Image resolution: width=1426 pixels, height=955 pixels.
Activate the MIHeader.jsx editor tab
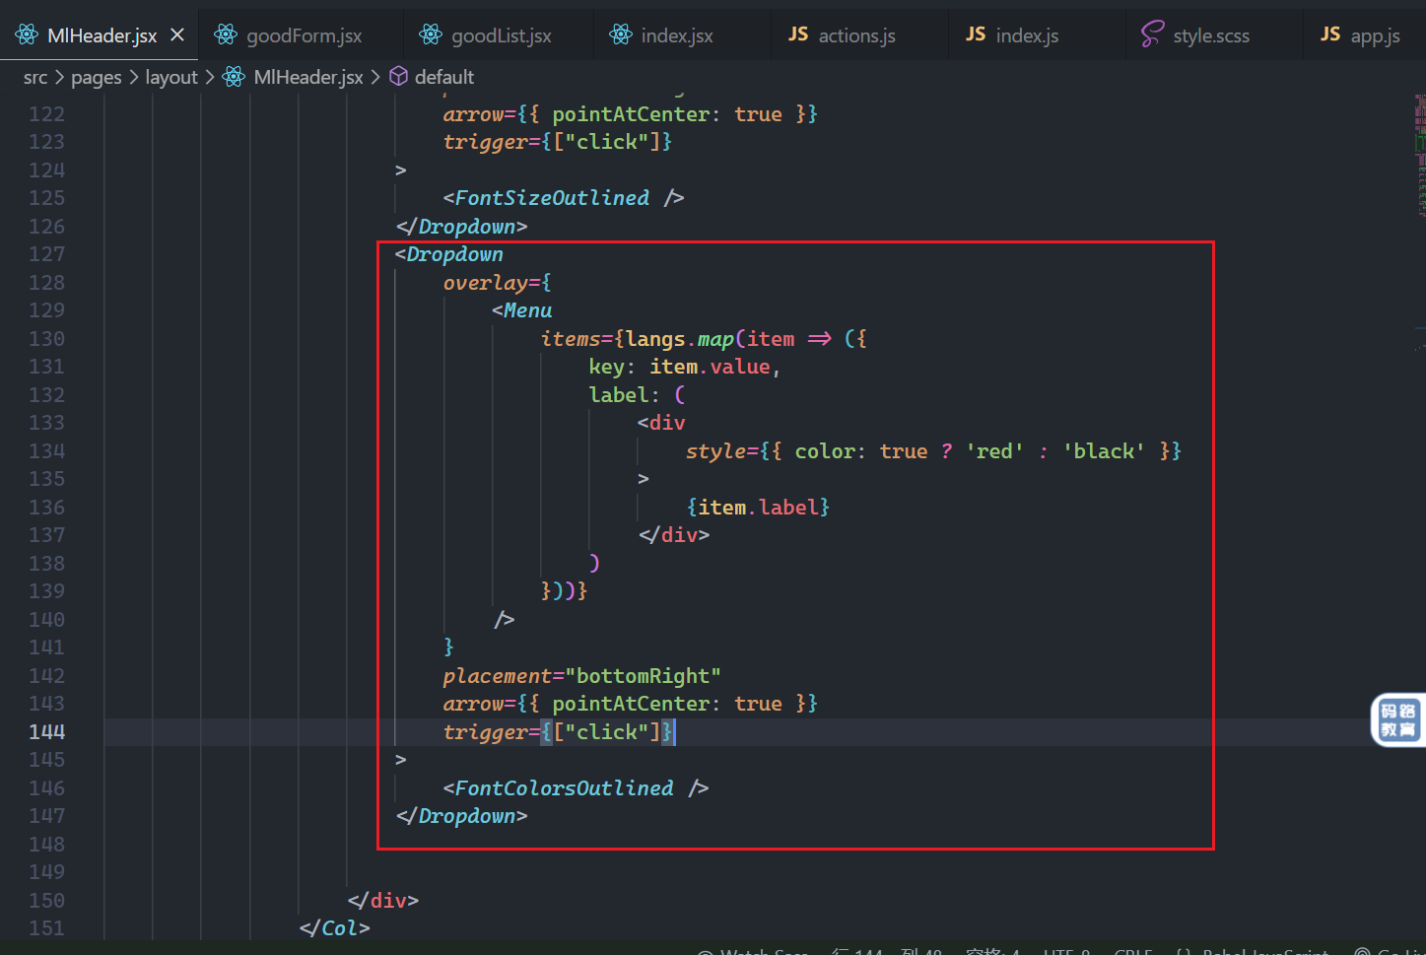100,35
